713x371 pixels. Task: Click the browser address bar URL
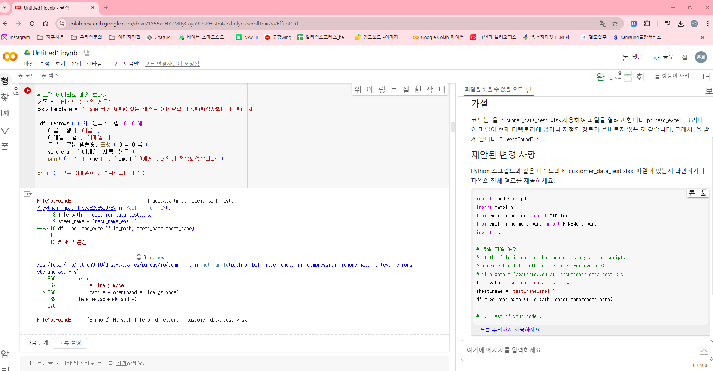coord(184,24)
